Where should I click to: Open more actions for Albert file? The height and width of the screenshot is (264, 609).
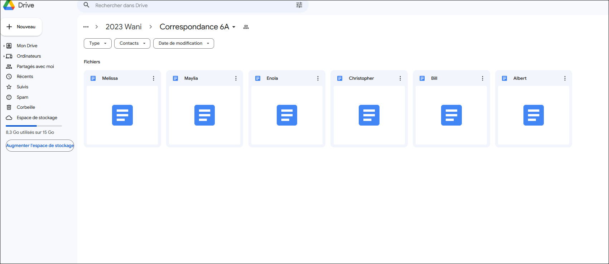[565, 78]
